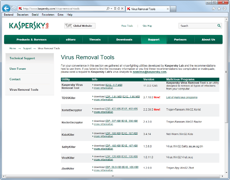The image size is (230, 180).
Task: Download the RectorDecryptor ZIP file
Action: point(113,121)
